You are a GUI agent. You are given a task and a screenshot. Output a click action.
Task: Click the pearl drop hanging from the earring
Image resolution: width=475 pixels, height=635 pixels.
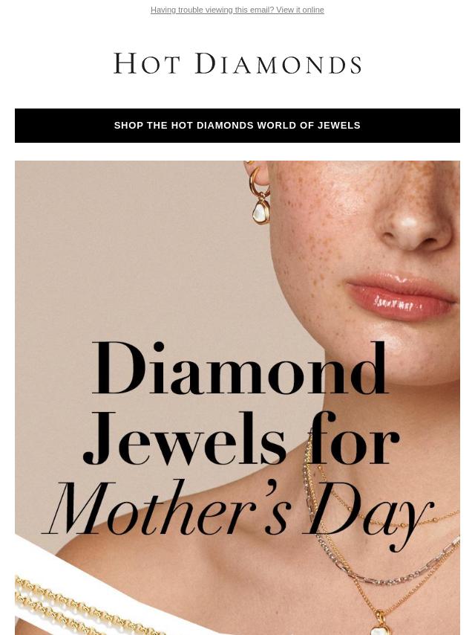point(261,214)
